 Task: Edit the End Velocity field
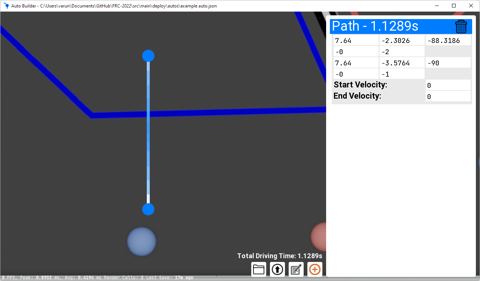448,96
